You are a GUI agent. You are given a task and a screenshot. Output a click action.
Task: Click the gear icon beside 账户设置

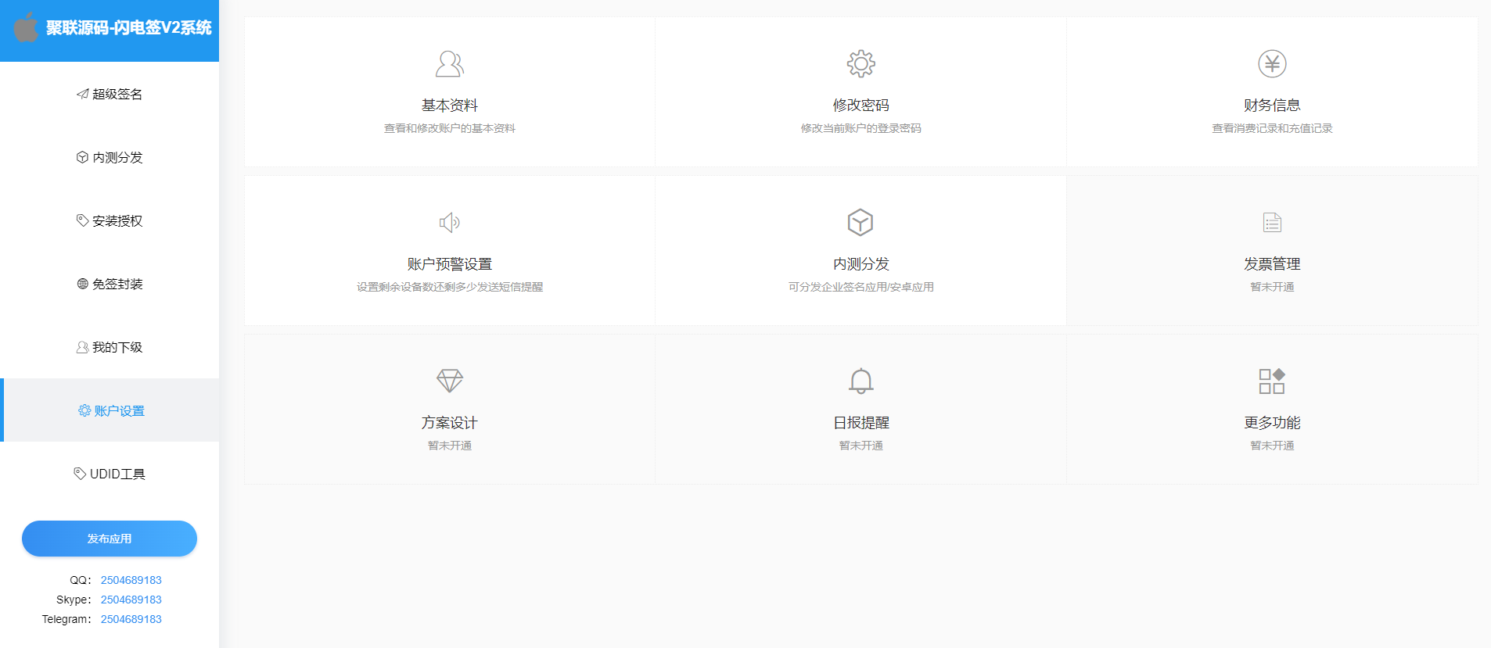[x=84, y=410]
